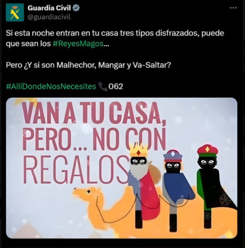Click the Malhechor, Mangar y Va-Saltar sentence

coord(88,65)
